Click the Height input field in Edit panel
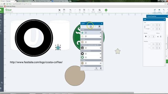This screenshot has height=94, width=168. click(153, 29)
